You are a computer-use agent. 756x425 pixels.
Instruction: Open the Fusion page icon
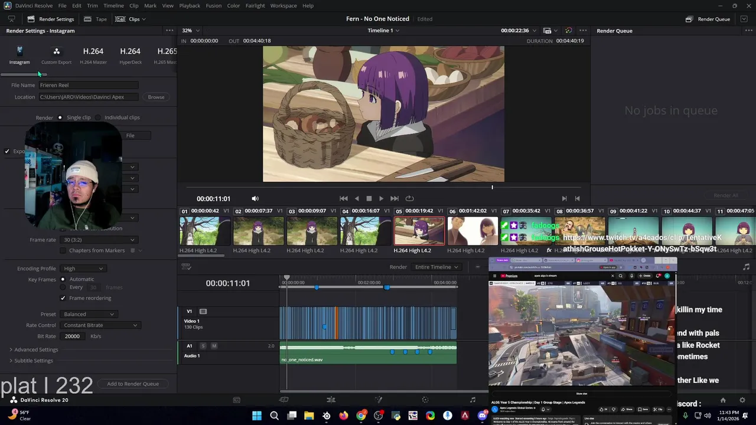click(379, 400)
